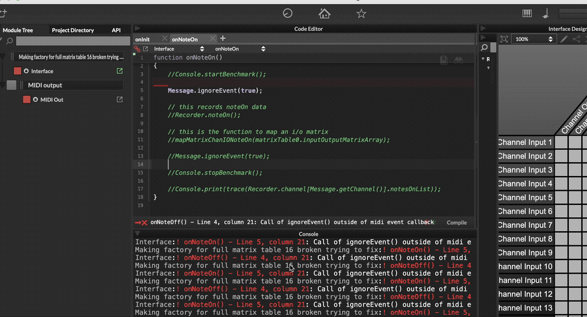Select the MIDI Out module row
587x317 pixels.
(x=72, y=99)
